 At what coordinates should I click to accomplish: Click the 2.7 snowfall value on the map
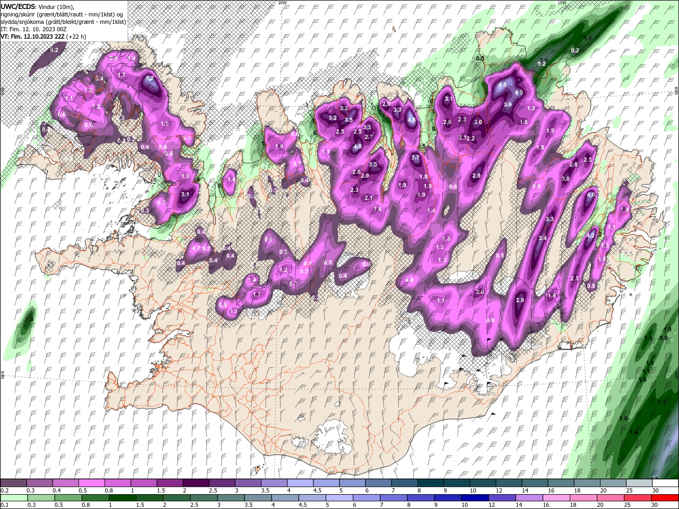coord(369,137)
